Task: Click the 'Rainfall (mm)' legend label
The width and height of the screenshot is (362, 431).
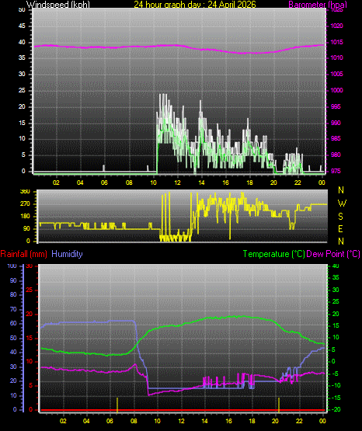Action: 23,254
